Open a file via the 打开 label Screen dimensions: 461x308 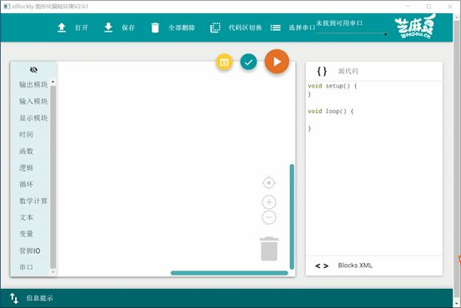(82, 27)
